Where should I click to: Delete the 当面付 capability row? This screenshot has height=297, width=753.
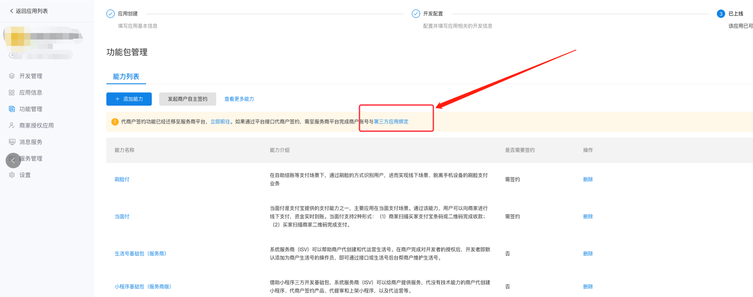(x=588, y=217)
